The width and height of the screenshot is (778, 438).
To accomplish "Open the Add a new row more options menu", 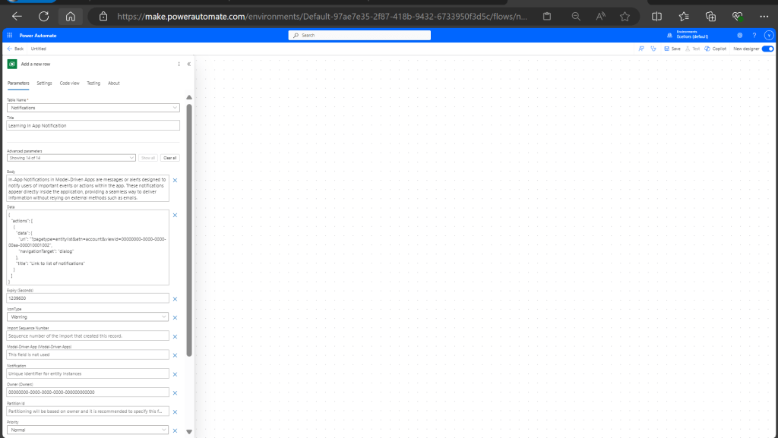I will tap(179, 65).
